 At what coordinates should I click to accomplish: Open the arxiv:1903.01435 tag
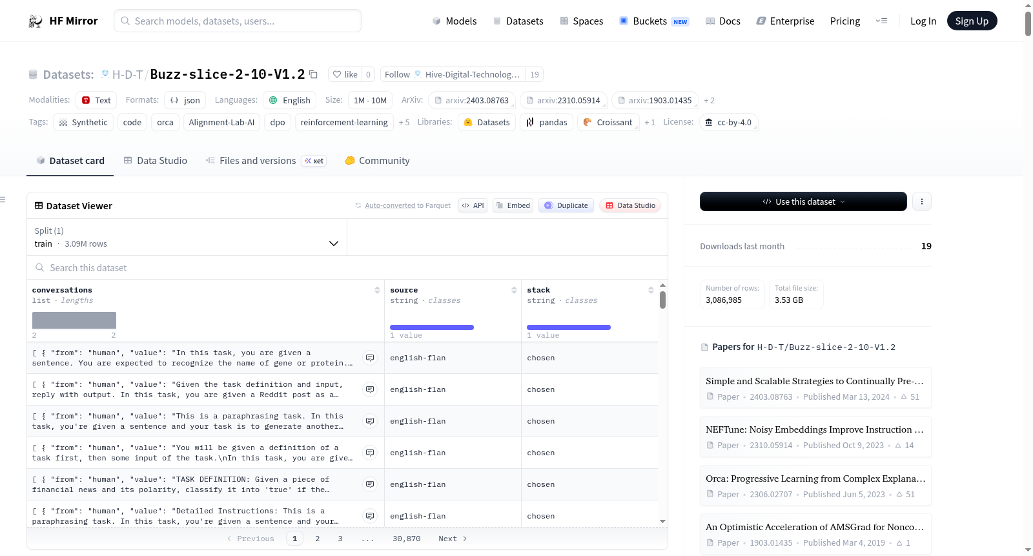click(655, 100)
